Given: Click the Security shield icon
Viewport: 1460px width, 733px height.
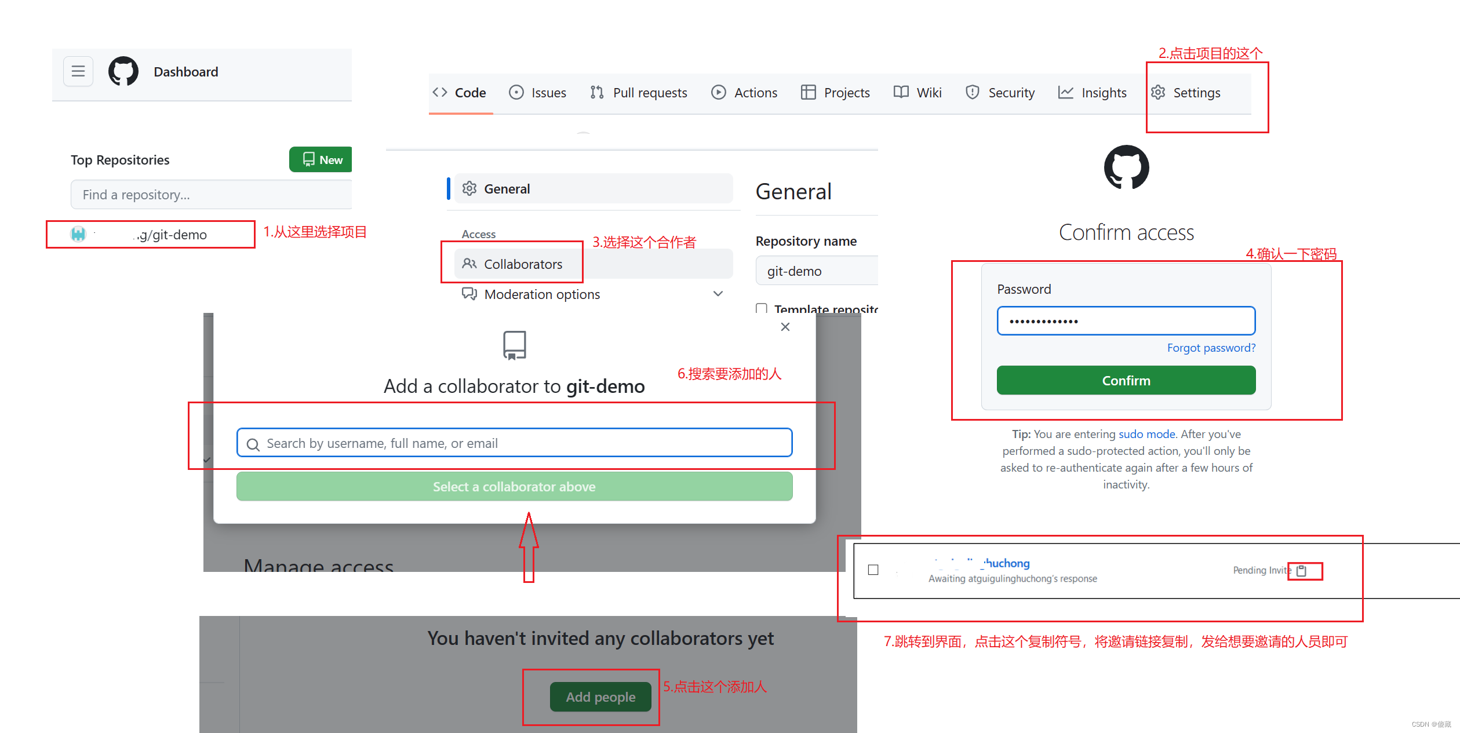Looking at the screenshot, I should [x=972, y=92].
